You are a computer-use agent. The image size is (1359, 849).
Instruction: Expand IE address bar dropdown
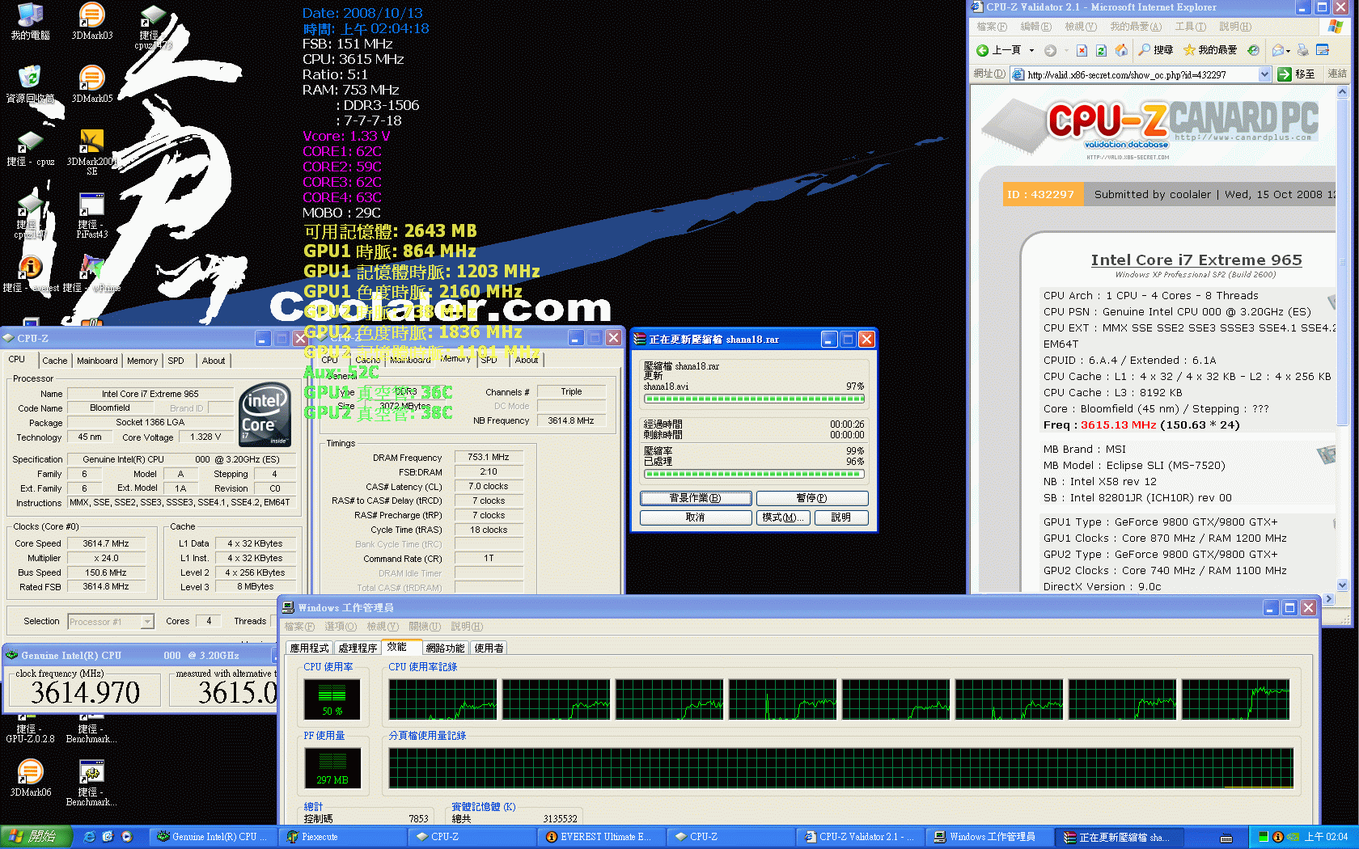pos(1264,74)
